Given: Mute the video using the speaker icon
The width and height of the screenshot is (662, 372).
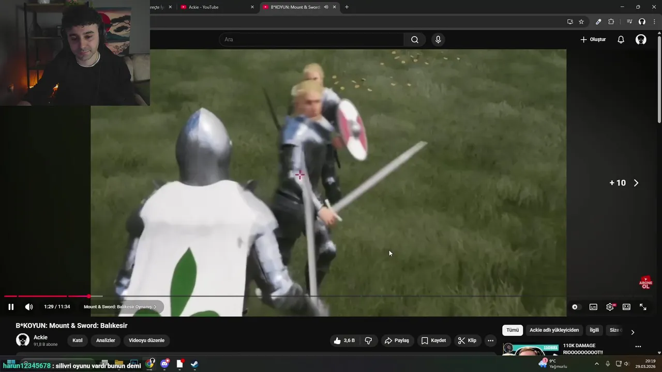Looking at the screenshot, I should pos(29,307).
